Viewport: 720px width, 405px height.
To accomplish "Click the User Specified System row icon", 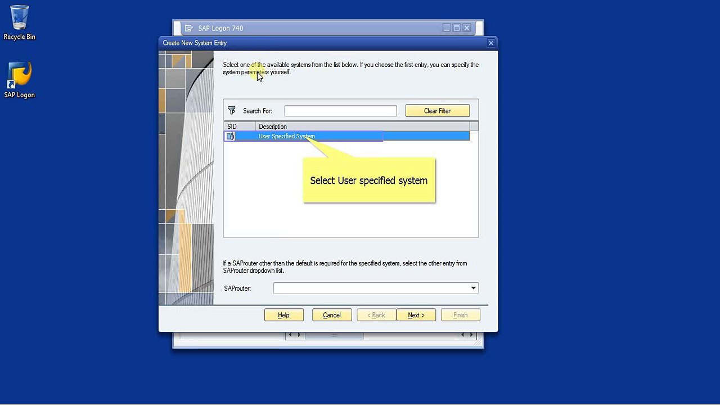I will (230, 136).
